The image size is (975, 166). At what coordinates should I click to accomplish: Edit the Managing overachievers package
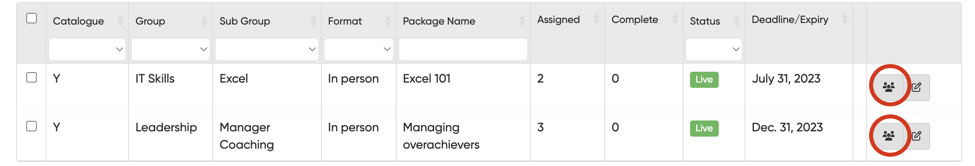(917, 136)
